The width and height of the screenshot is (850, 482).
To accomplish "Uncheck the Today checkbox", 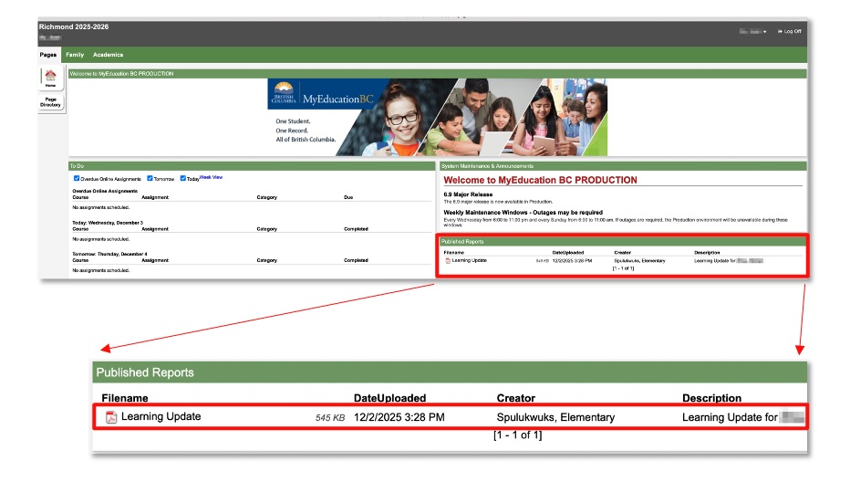I will click(183, 178).
